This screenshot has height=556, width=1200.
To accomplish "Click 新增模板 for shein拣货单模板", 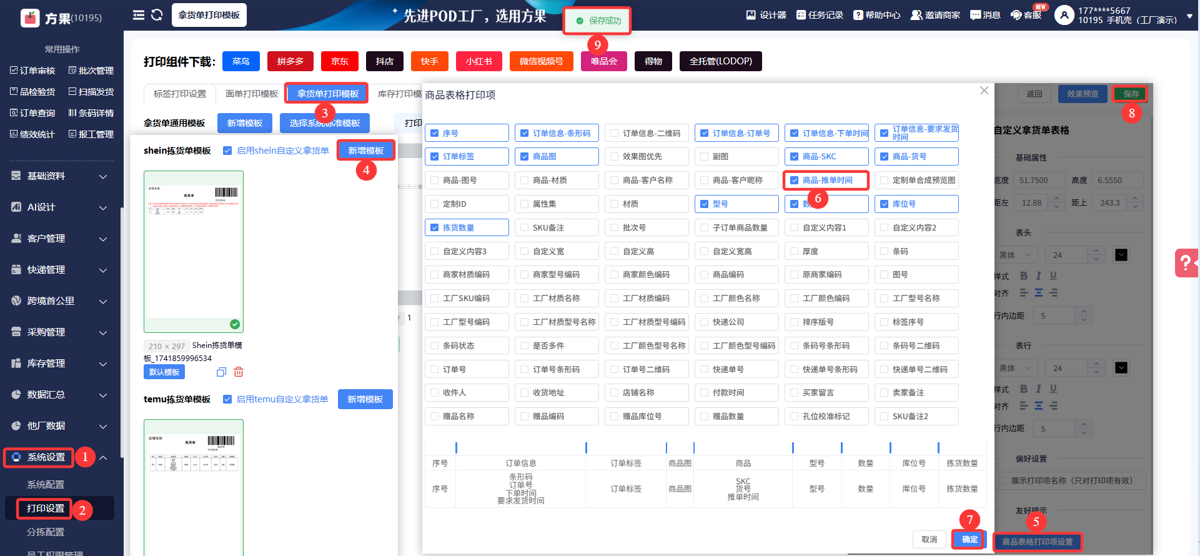I will click(366, 151).
